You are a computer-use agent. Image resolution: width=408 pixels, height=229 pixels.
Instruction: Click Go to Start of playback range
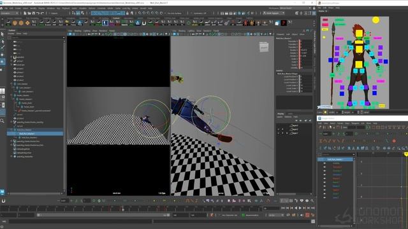(x=283, y=208)
